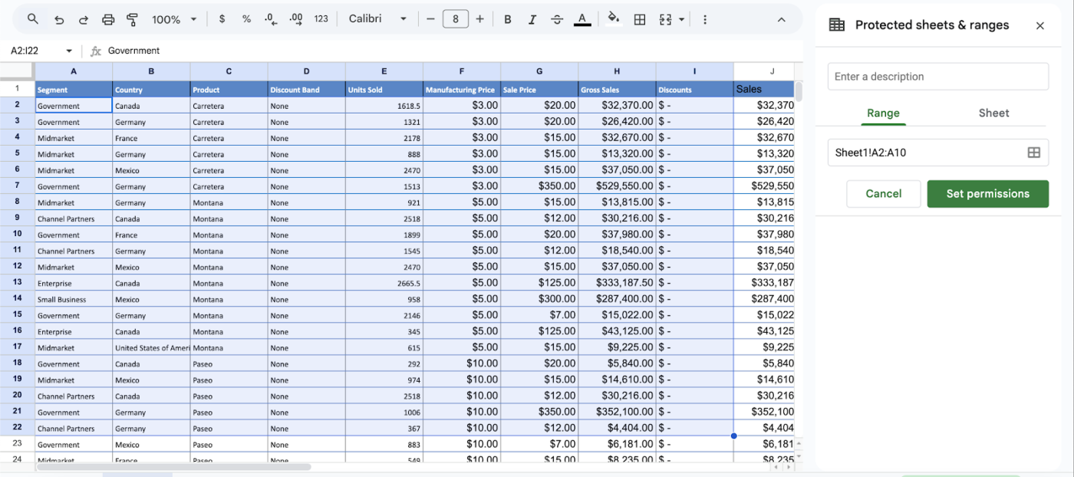Select row 23 header
Image resolution: width=1074 pixels, height=477 pixels.
[17, 443]
